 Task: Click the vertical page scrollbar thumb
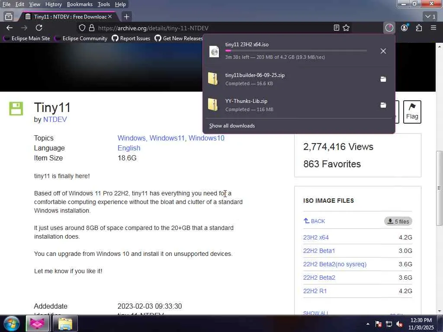439,188
